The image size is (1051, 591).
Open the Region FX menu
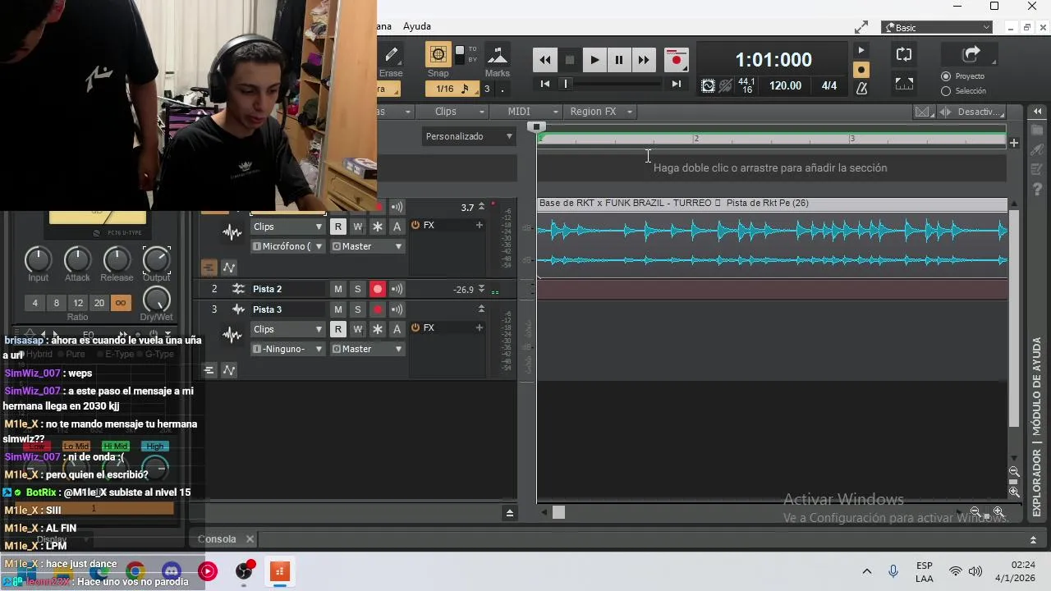point(599,112)
